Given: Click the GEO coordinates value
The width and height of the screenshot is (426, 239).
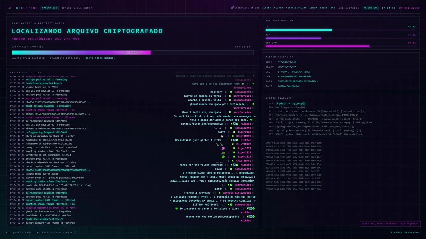Looking at the screenshot, I should pyautogui.click(x=294, y=72).
